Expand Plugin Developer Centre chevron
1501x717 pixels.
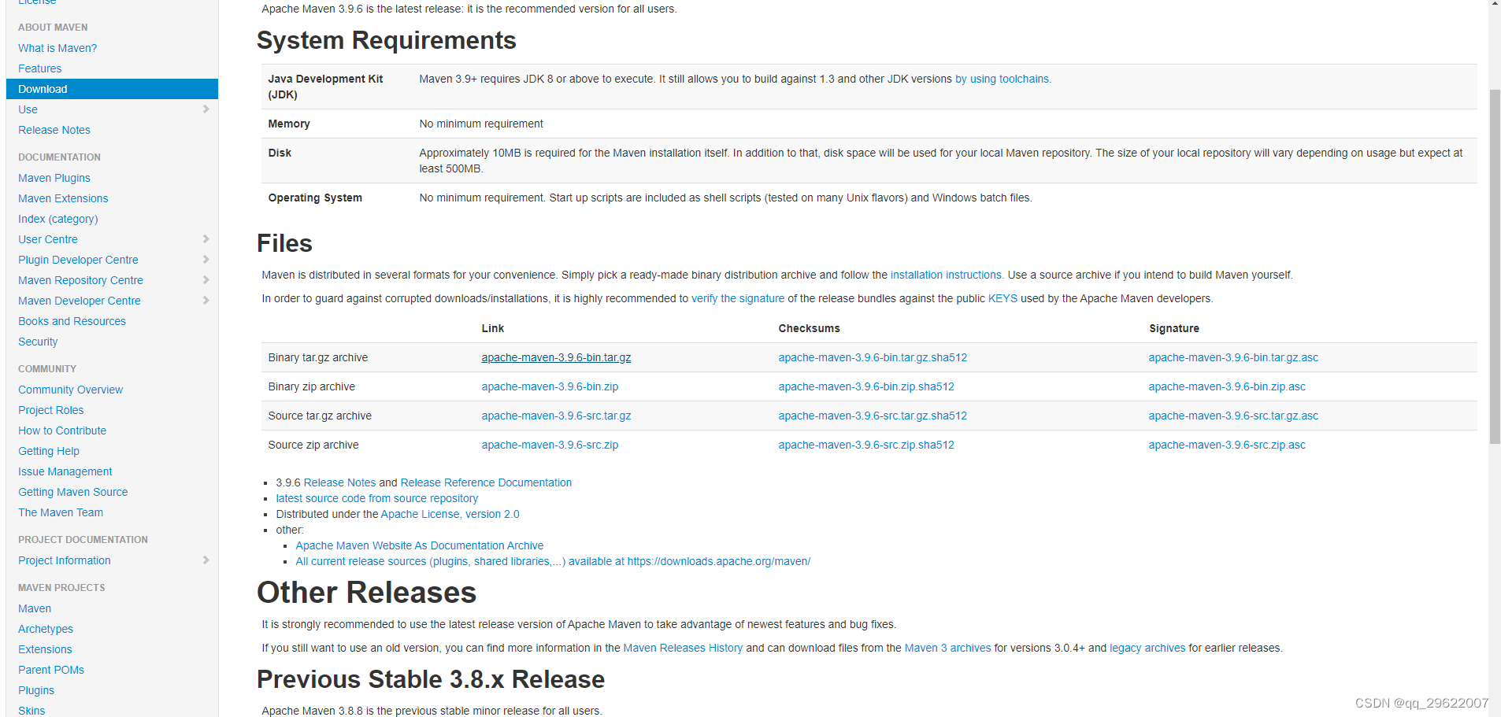pos(206,260)
